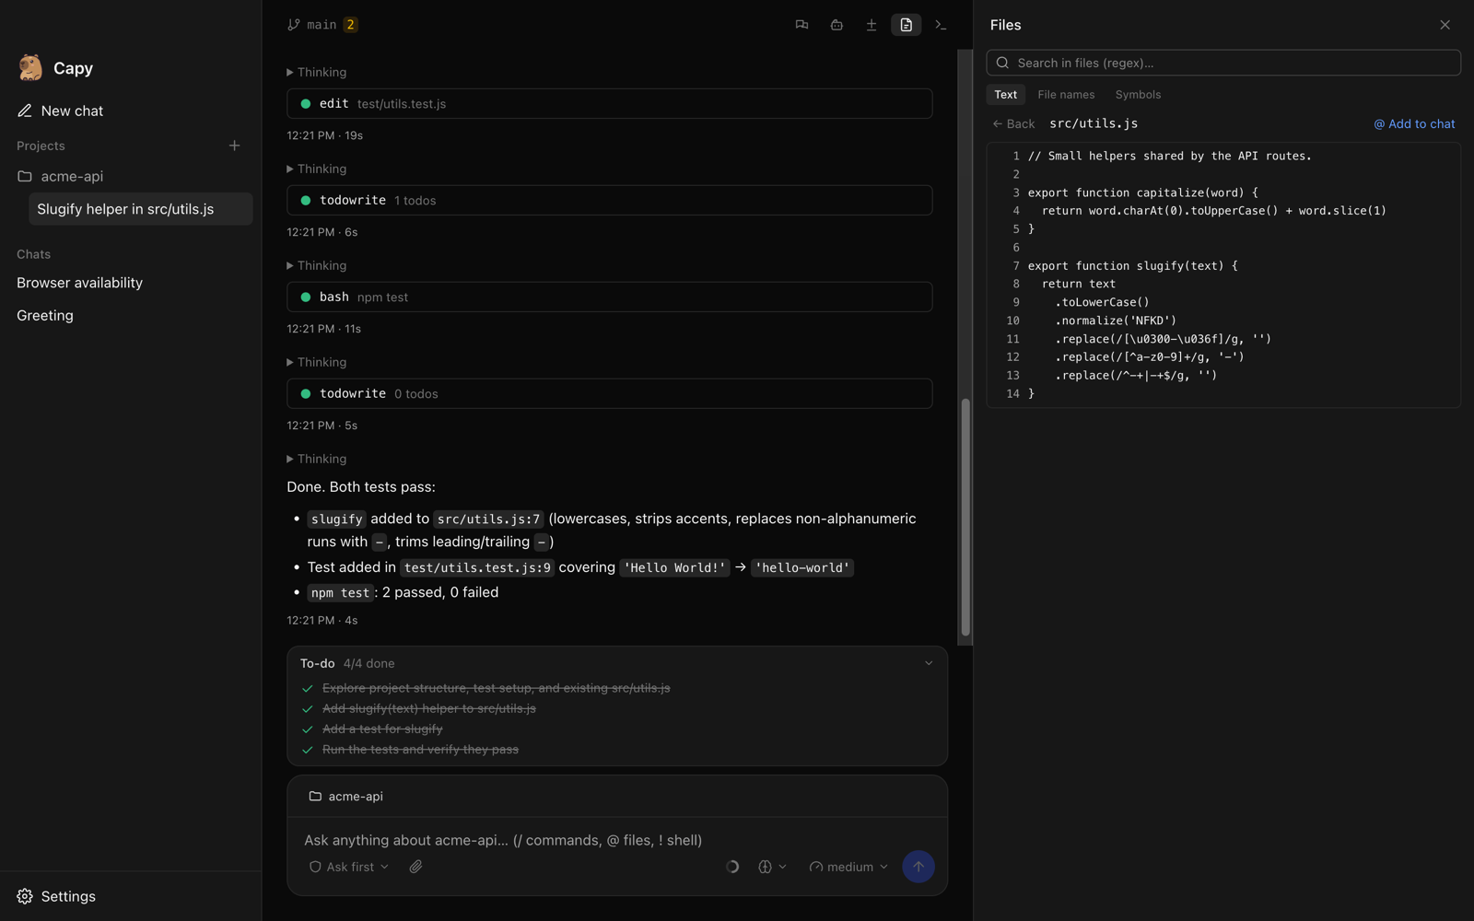Close the Files panel
Image resolution: width=1474 pixels, height=921 pixels.
[x=1445, y=25]
